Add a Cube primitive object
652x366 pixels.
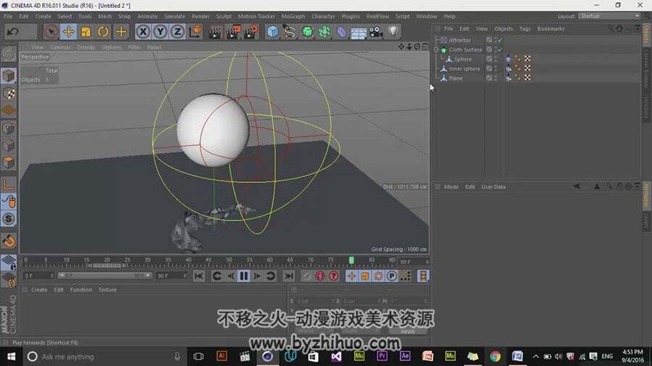pos(272,32)
